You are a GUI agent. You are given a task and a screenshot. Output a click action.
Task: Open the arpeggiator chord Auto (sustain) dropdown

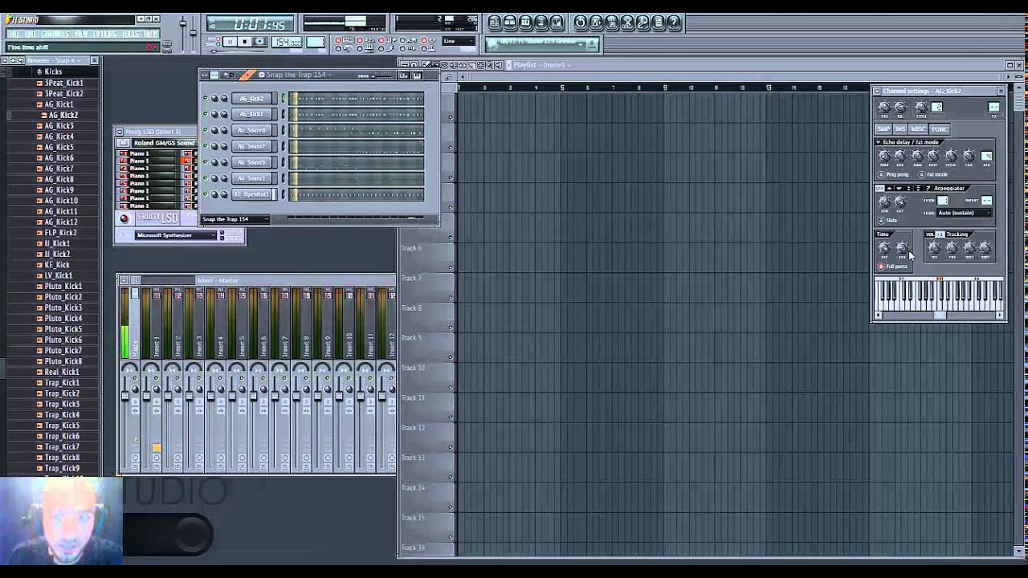[964, 213]
